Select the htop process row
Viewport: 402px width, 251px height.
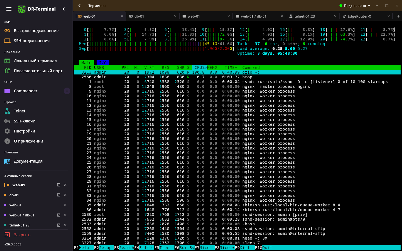tap(237, 77)
